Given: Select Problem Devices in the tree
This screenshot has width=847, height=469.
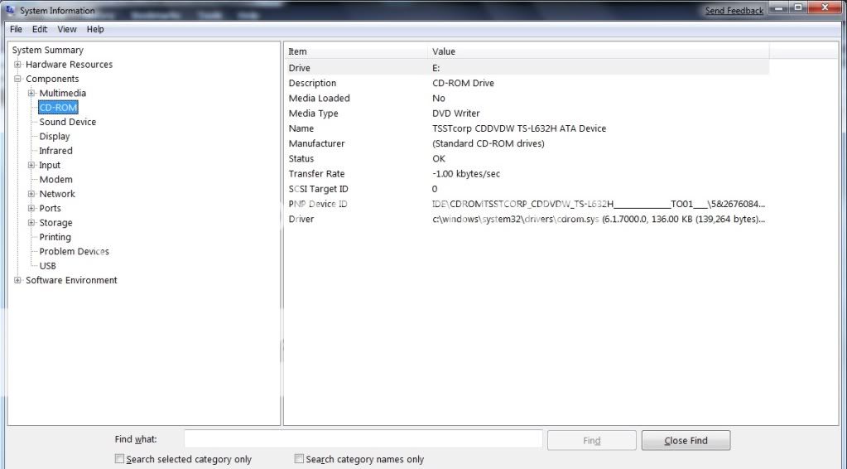Looking at the screenshot, I should click(x=74, y=252).
